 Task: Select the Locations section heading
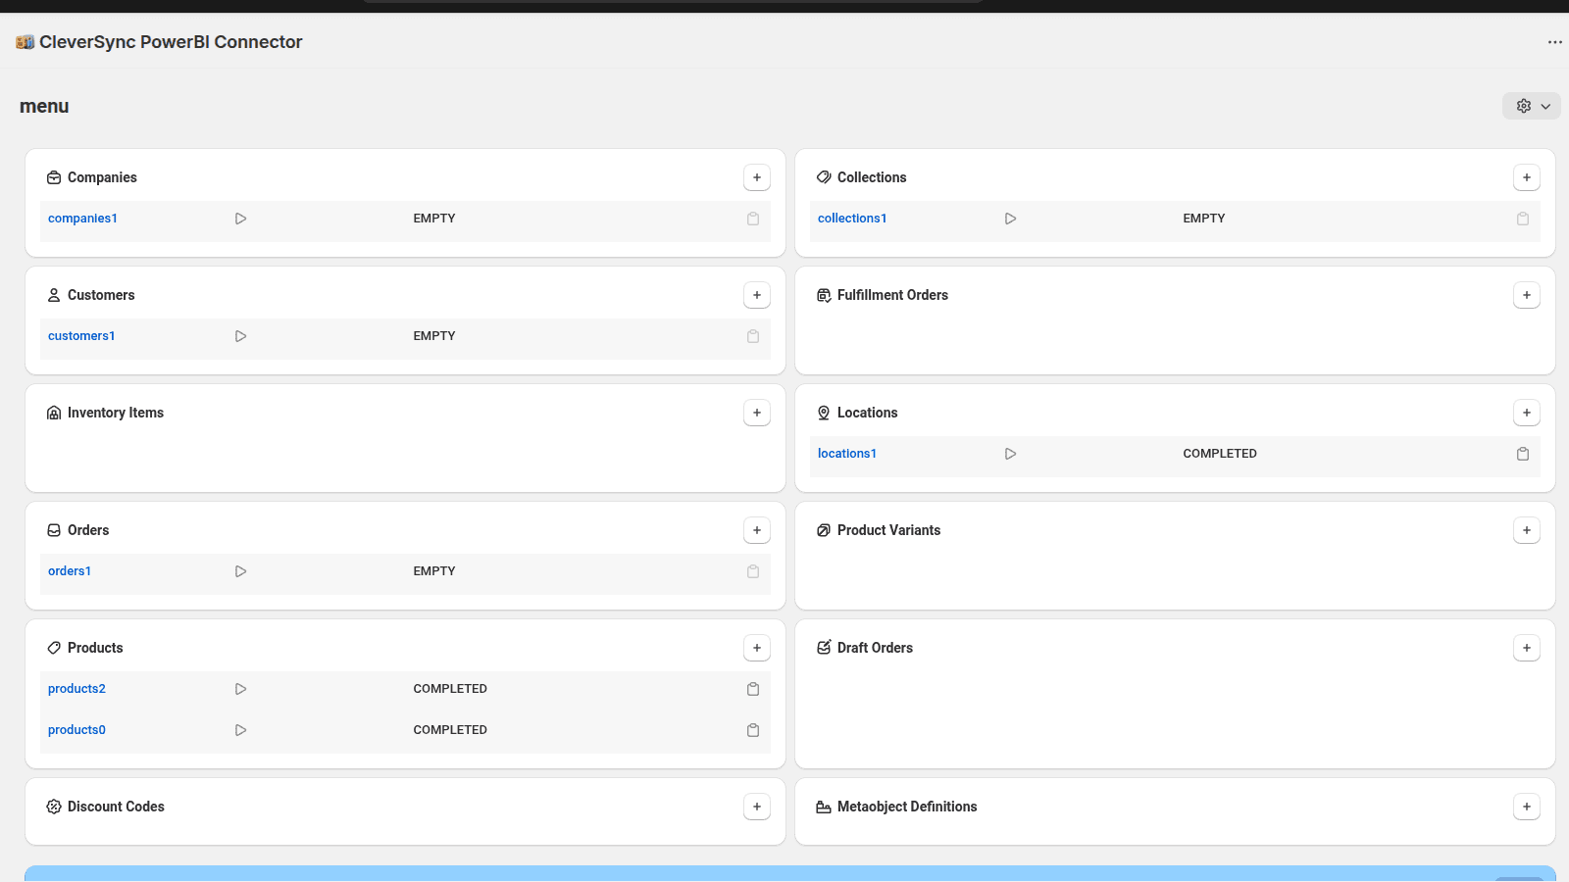pyautogui.click(x=867, y=413)
